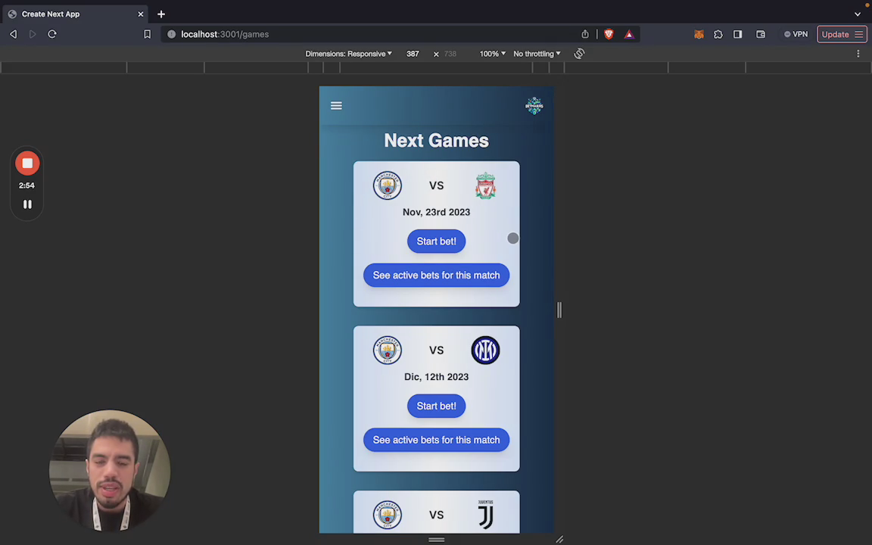Edit the viewport height field showing 738
Screen dimensions: 872x545
click(450, 54)
